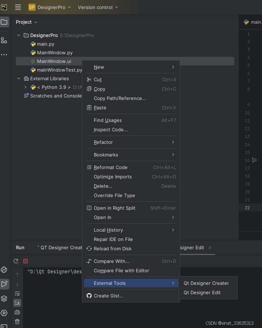The width and height of the screenshot is (262, 328).
Task: Open the Run tool window icon
Action: tap(4, 284)
